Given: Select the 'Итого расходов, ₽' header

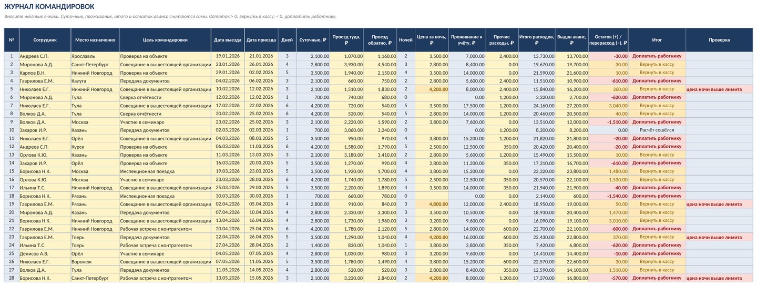Looking at the screenshot, I should (537, 40).
